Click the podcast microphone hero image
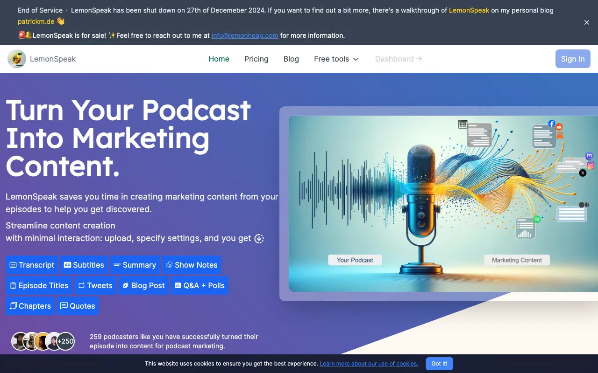 pyautogui.click(x=443, y=204)
